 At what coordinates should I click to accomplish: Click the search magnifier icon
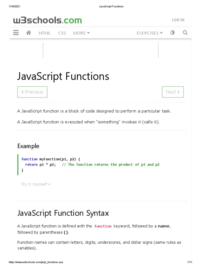click(x=185, y=33)
